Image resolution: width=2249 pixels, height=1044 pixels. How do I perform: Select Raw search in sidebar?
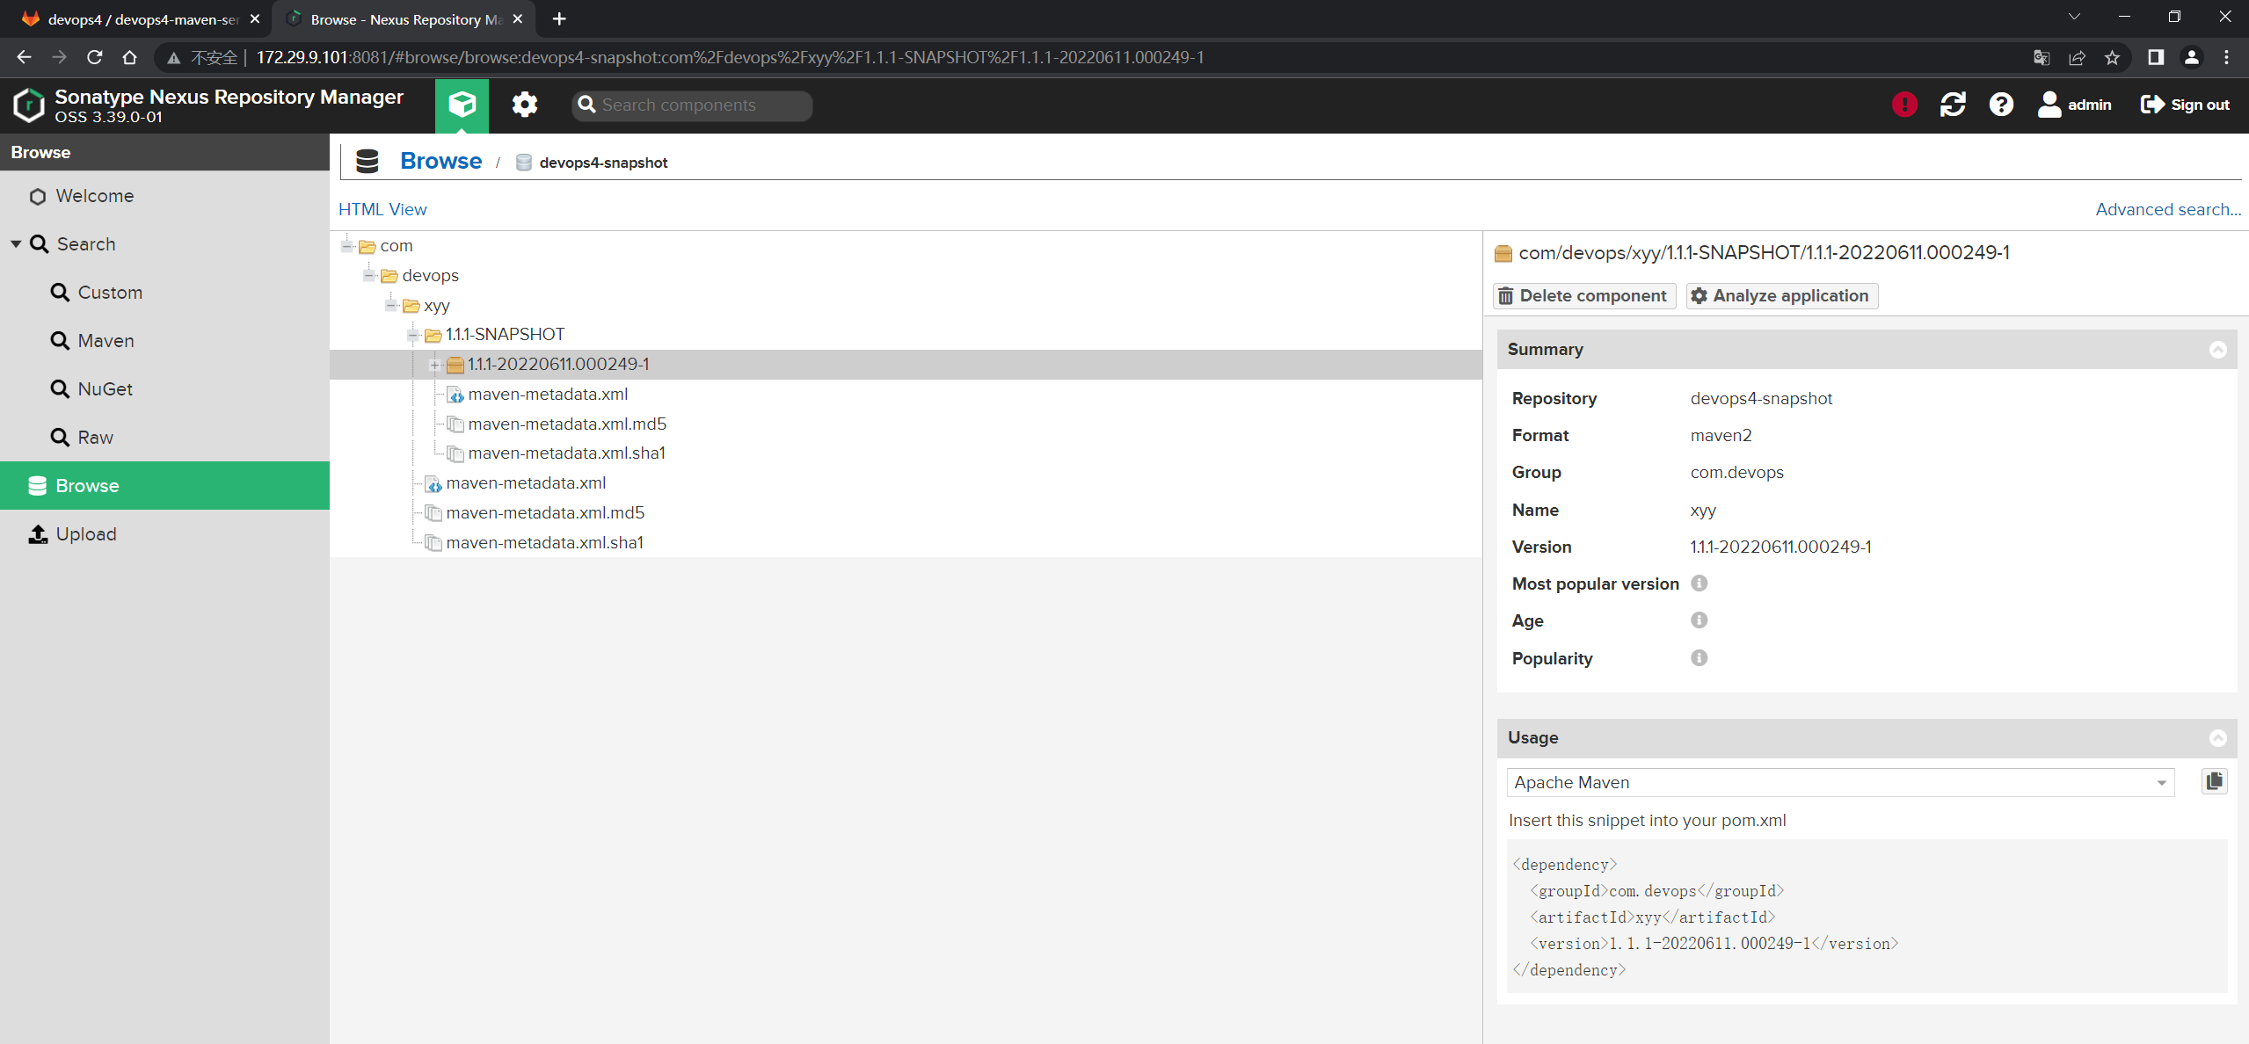[x=164, y=438]
